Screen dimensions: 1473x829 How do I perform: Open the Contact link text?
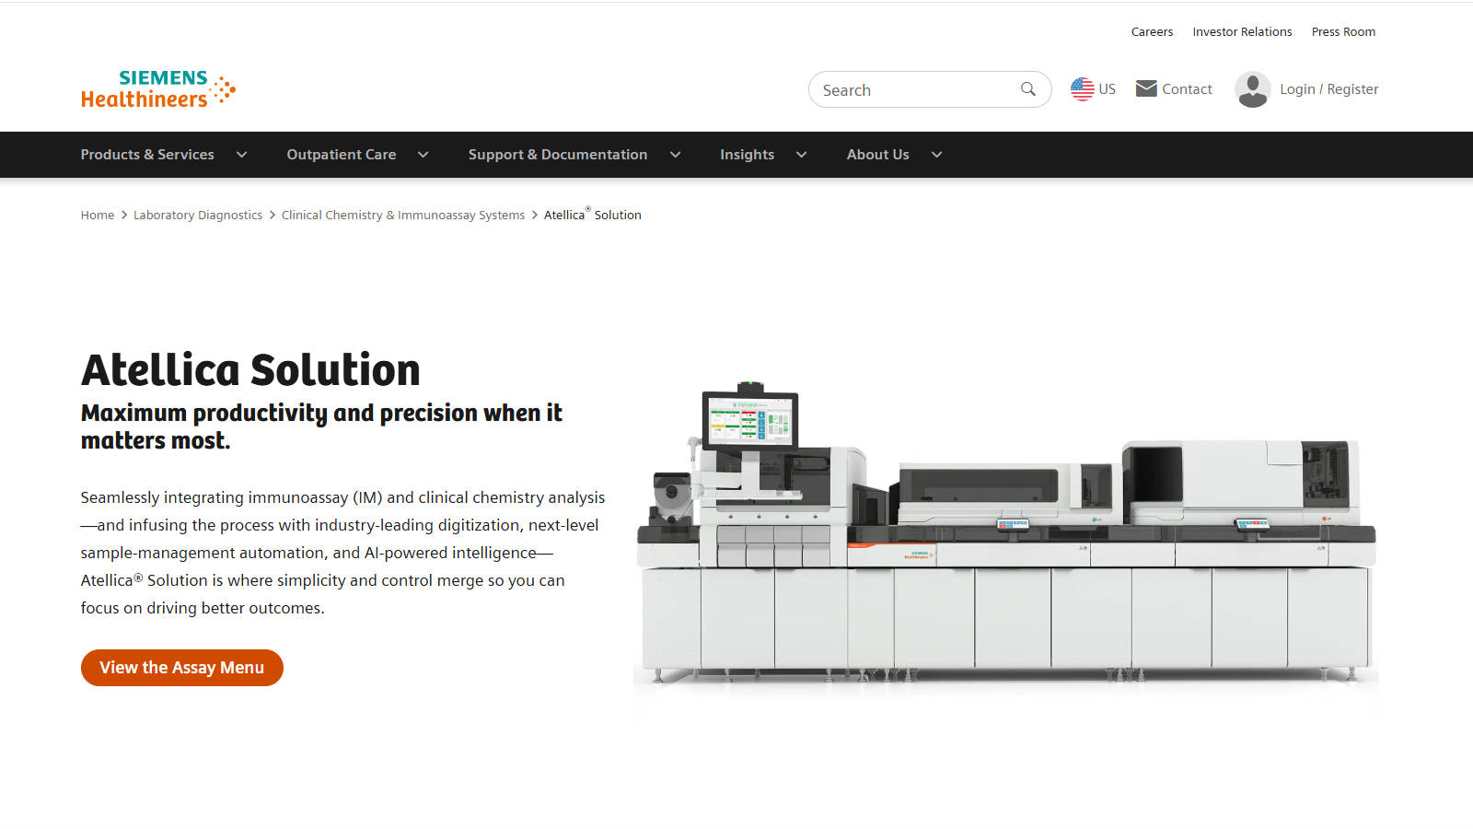(1187, 89)
